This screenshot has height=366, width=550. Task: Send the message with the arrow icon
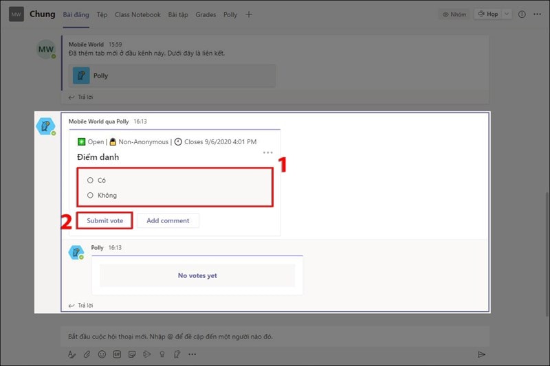[481, 354]
